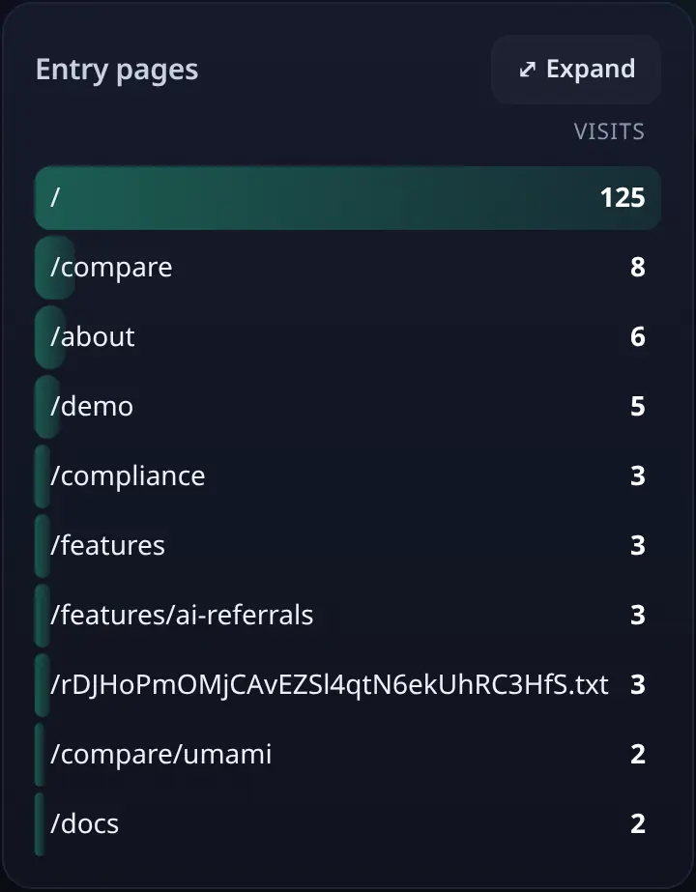Viewport: 696px width, 892px height.
Task: Click the /docs entry page
Action: tap(348, 823)
